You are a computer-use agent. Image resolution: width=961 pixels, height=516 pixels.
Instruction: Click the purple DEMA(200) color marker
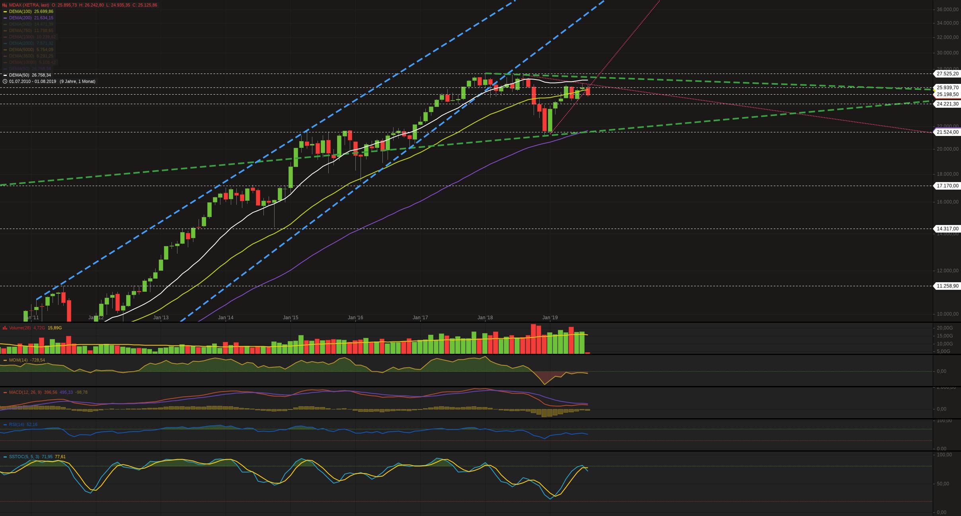coord(5,18)
